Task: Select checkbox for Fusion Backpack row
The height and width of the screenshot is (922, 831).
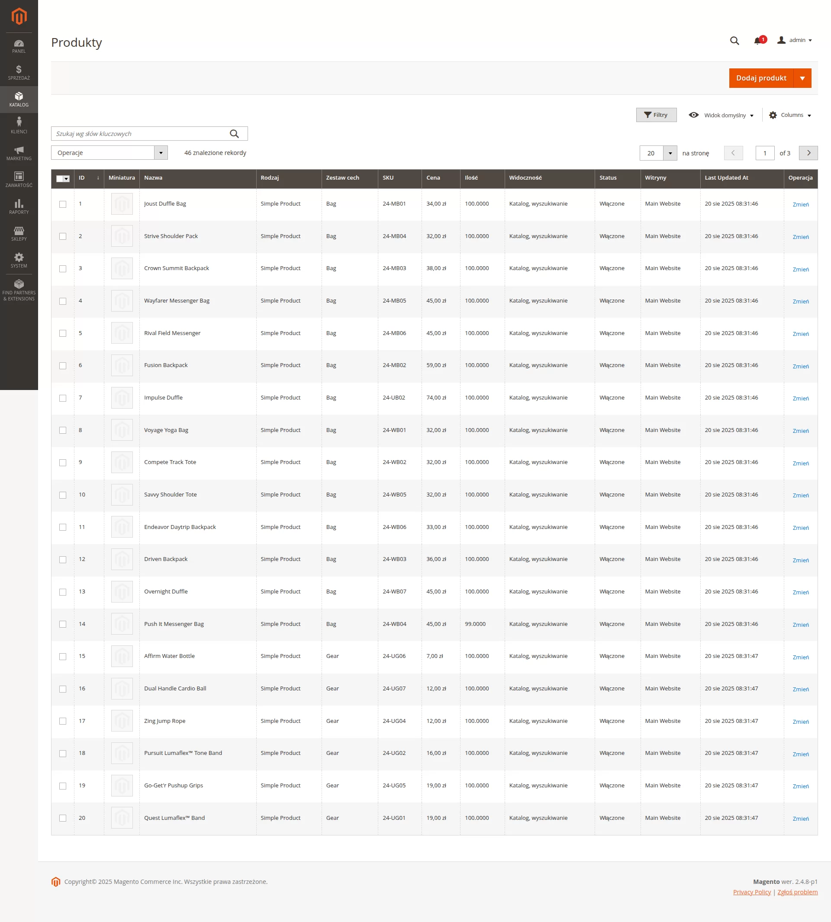Action: pyautogui.click(x=63, y=366)
